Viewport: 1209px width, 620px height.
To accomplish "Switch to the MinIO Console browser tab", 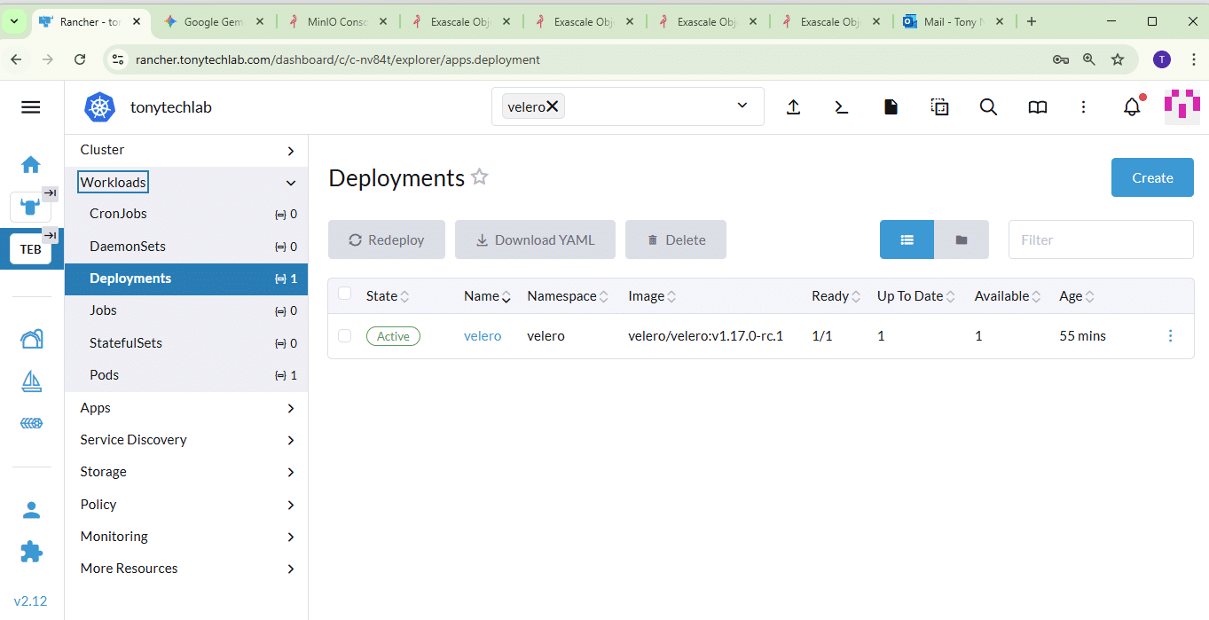I will tap(336, 22).
